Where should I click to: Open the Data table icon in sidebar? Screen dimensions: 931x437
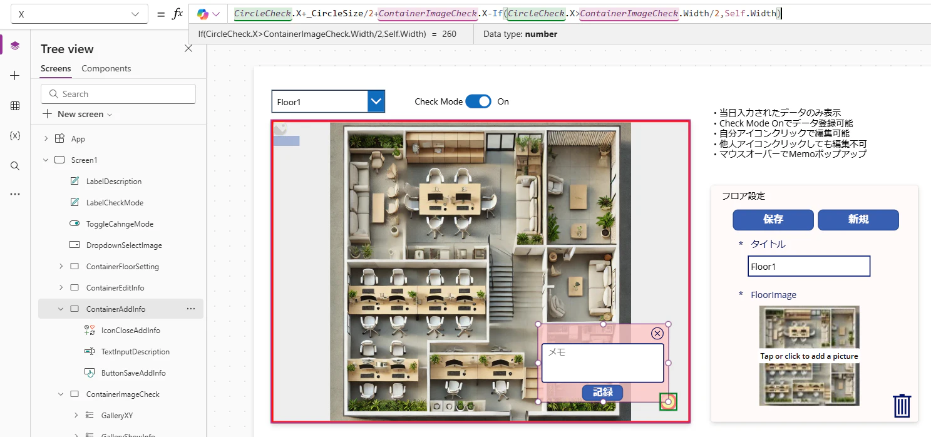(15, 106)
